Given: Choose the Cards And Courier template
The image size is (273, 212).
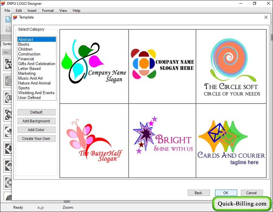Looking at the screenshot, I should (231, 141).
